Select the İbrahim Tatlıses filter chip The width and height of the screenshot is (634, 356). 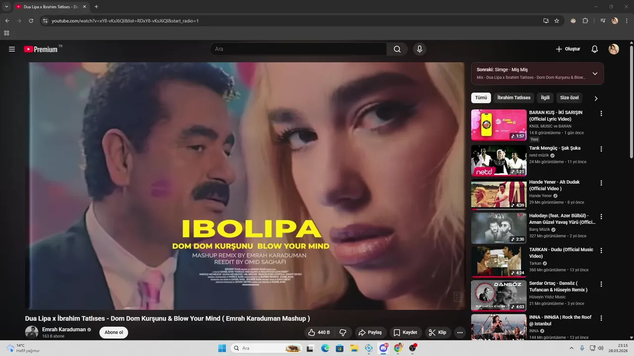(x=514, y=98)
